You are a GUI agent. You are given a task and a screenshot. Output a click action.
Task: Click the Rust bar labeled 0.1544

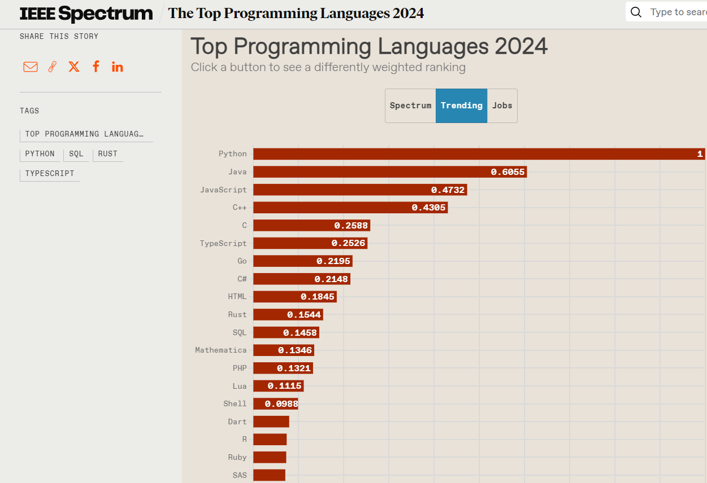click(x=288, y=315)
